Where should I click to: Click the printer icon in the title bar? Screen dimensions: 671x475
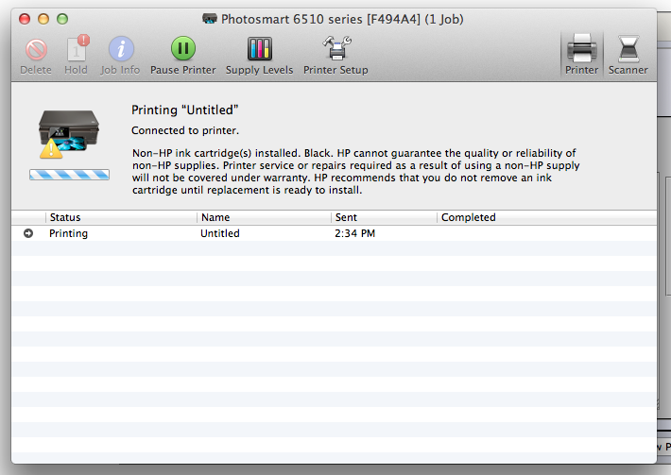coord(210,19)
